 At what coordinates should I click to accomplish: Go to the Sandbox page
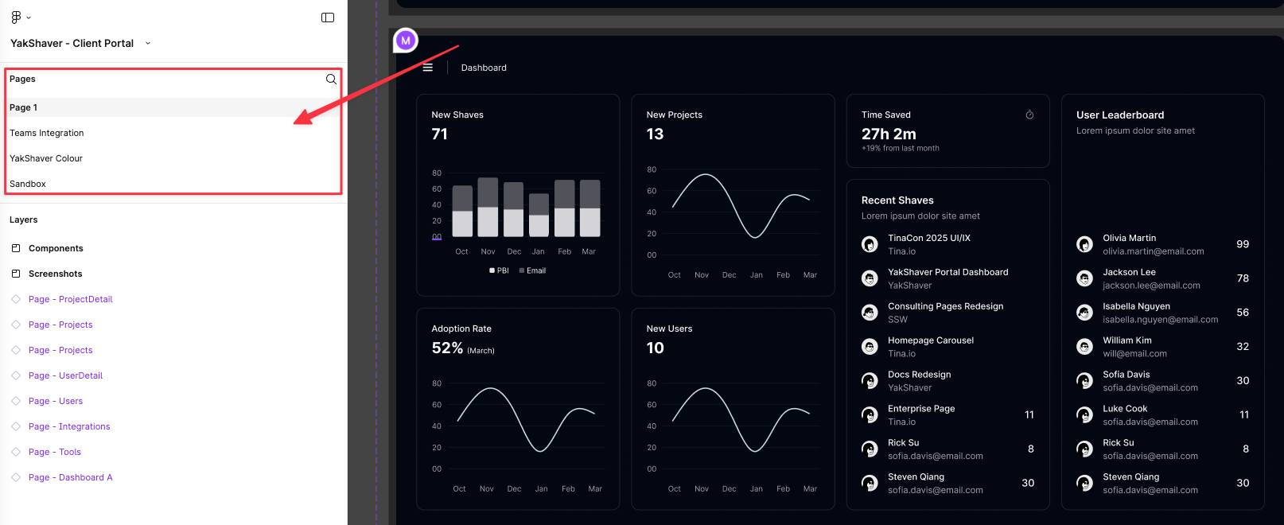click(x=28, y=184)
